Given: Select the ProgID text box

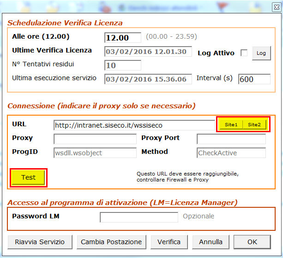Looking at the screenshot, I should tap(95, 152).
